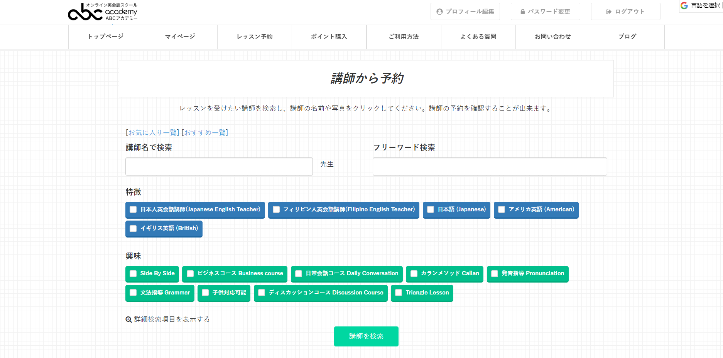Viewport: 723px width, 358px height.
Task: Go to マイページ in navigation
Action: tap(180, 37)
